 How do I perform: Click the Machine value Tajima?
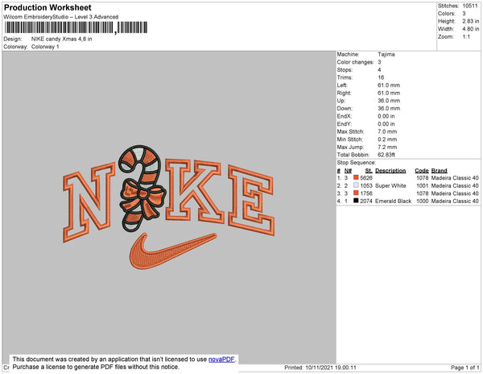pos(386,54)
